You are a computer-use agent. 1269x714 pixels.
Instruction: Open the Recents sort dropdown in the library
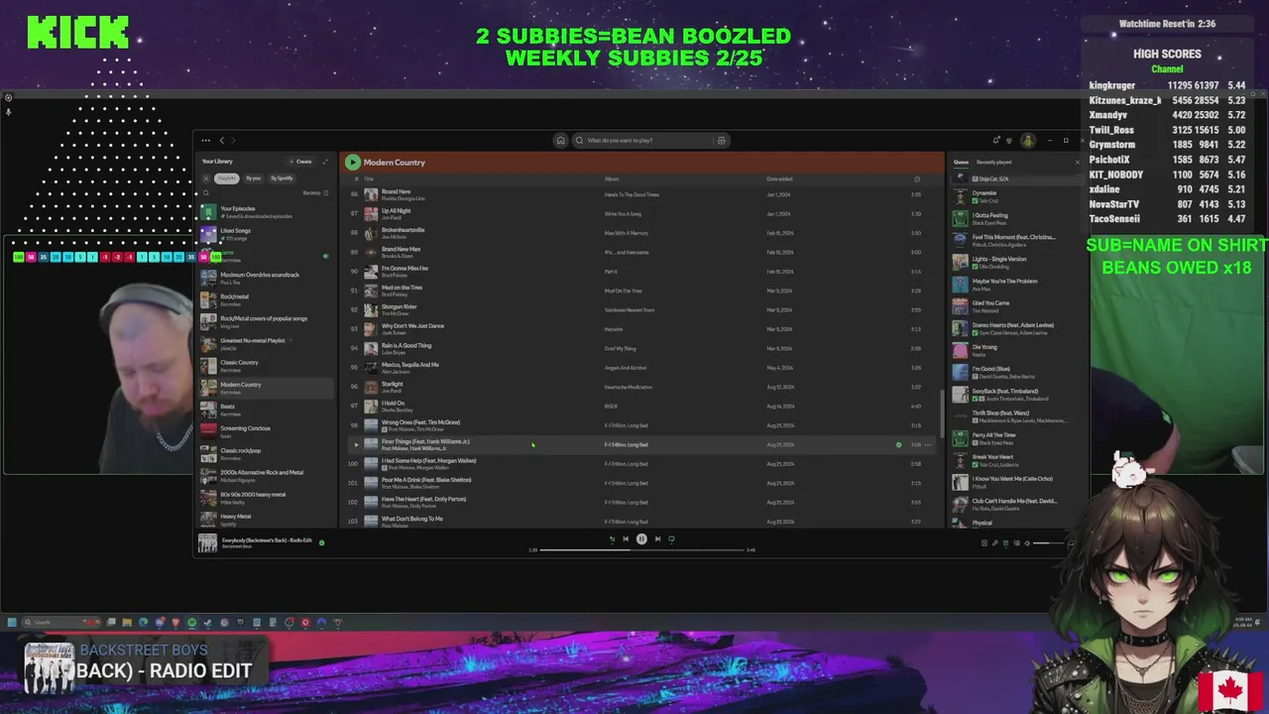[x=315, y=192]
